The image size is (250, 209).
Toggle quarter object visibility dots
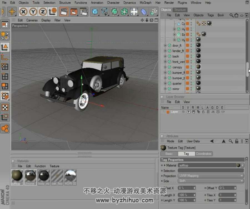tap(191, 84)
